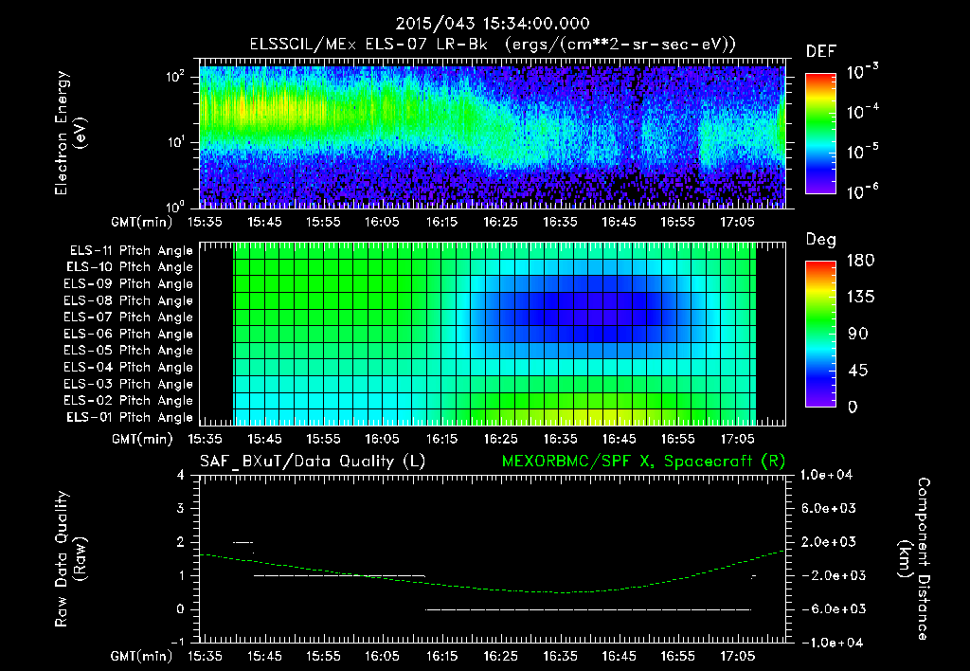Select the SAF_BXuT/Data Quality (L) legend text
Image resolution: width=970 pixels, height=671 pixels.
(x=313, y=462)
